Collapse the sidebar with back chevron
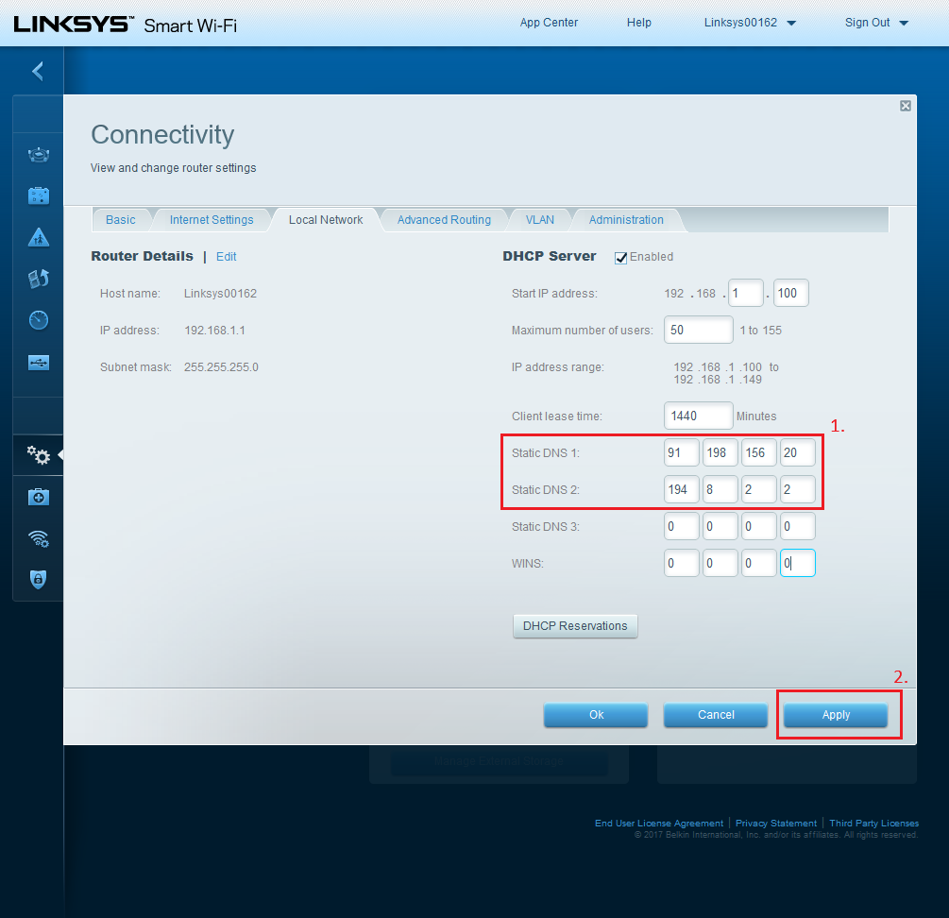 coord(38,71)
